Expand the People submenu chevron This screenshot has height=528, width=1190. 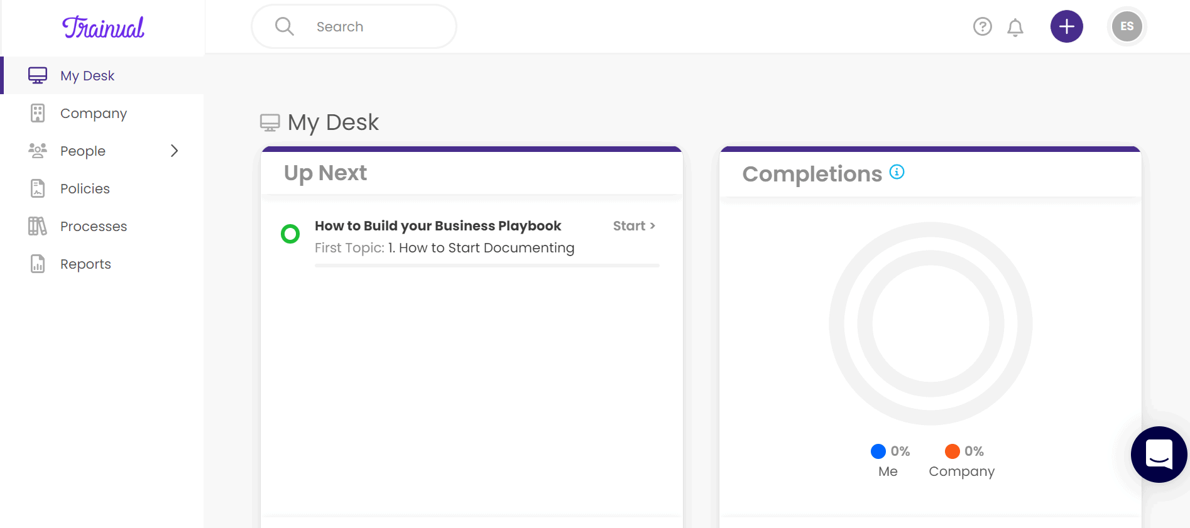175,151
